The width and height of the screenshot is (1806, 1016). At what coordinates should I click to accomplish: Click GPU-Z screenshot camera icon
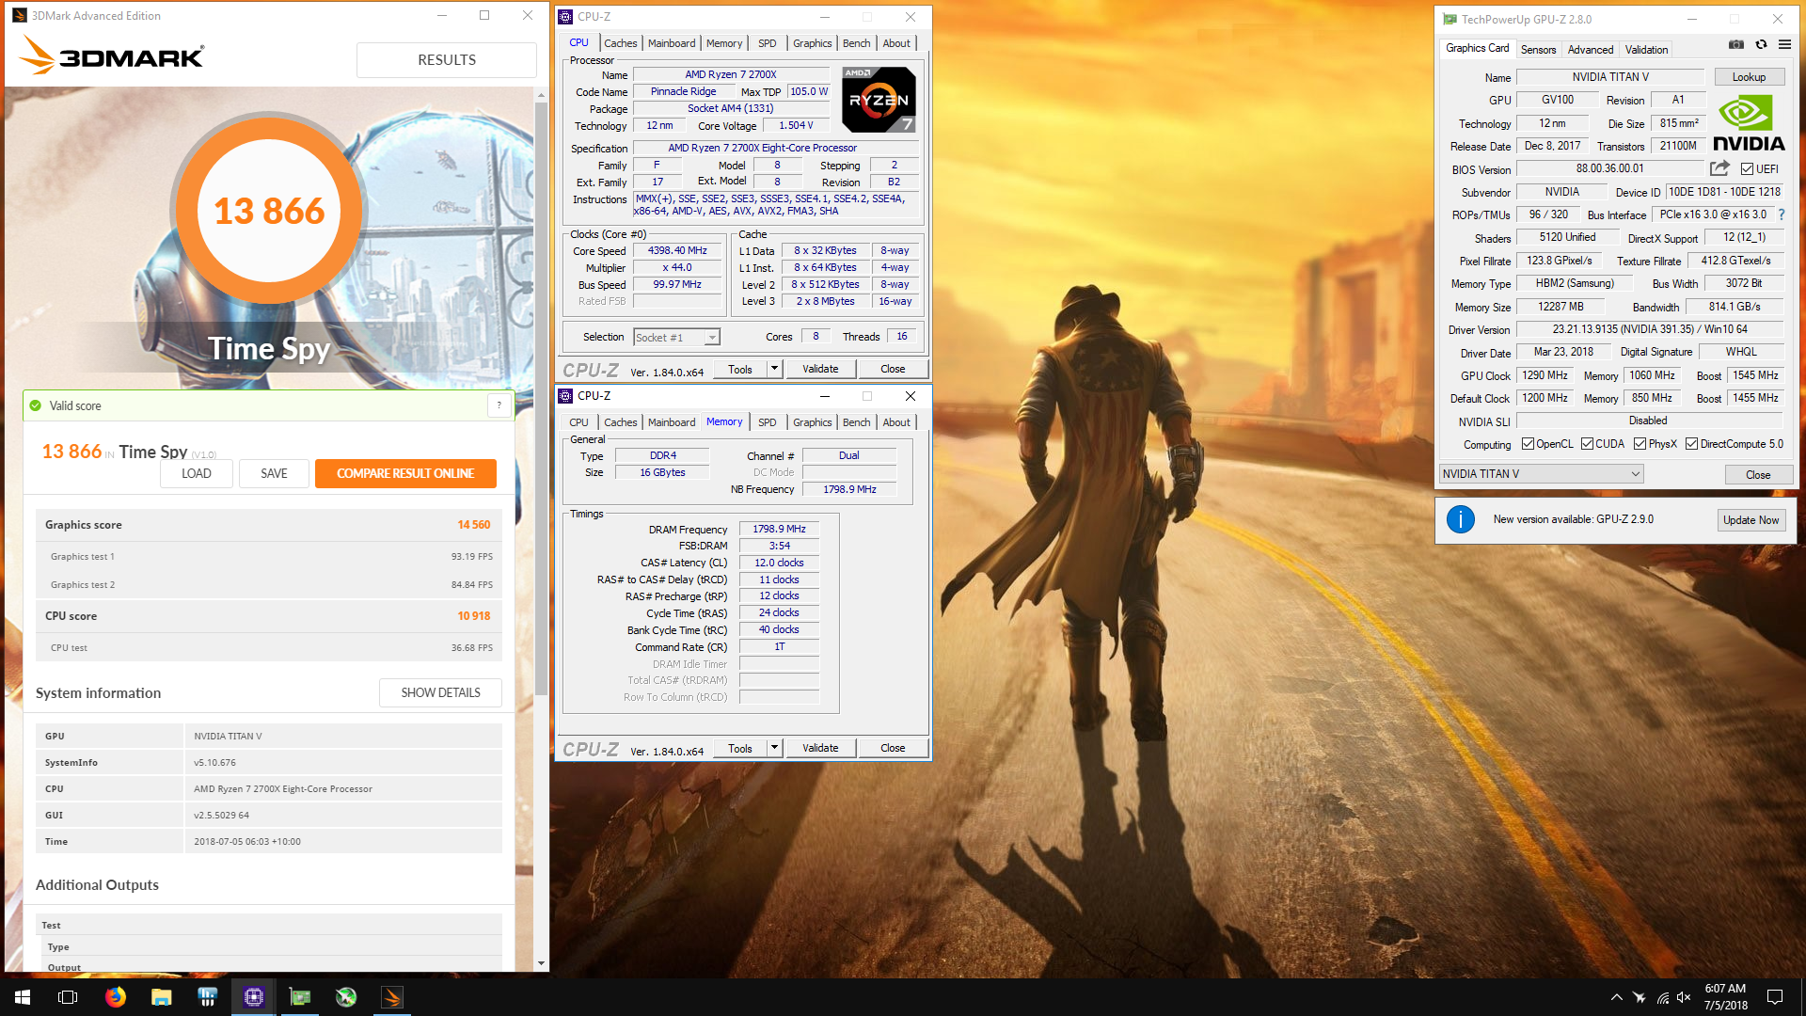[1736, 45]
